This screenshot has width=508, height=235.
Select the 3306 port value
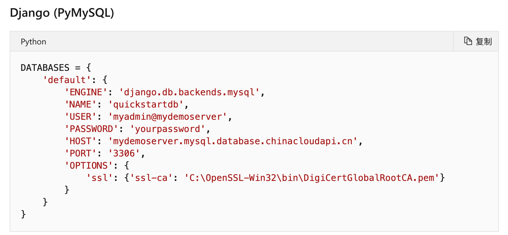click(126, 153)
